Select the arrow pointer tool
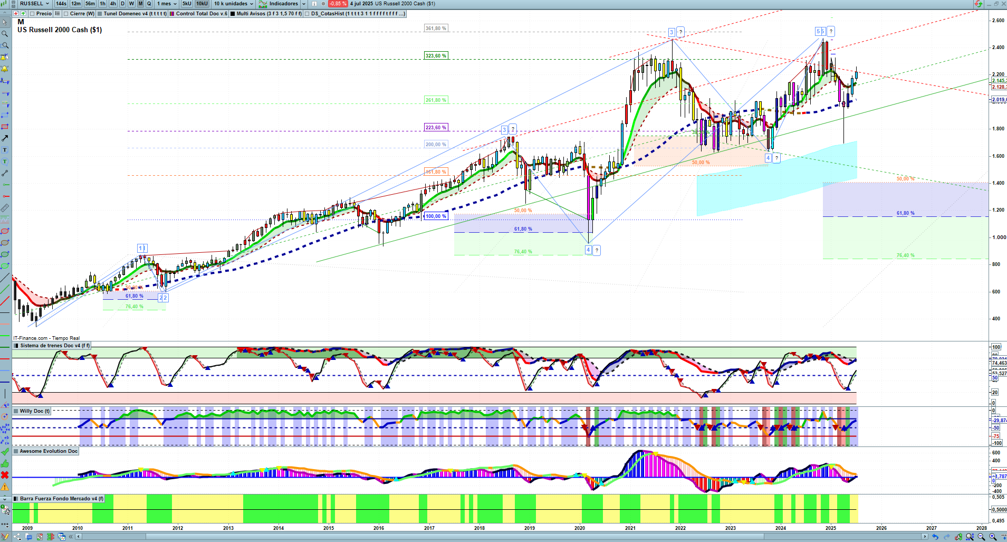This screenshot has width=1007, height=542. 5,22
